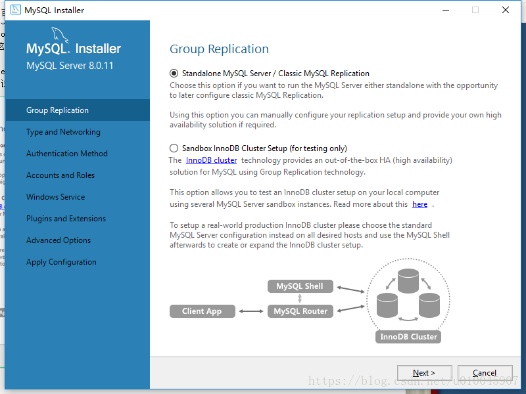
Task: Close the MySQL Installer window
Action: (x=506, y=10)
